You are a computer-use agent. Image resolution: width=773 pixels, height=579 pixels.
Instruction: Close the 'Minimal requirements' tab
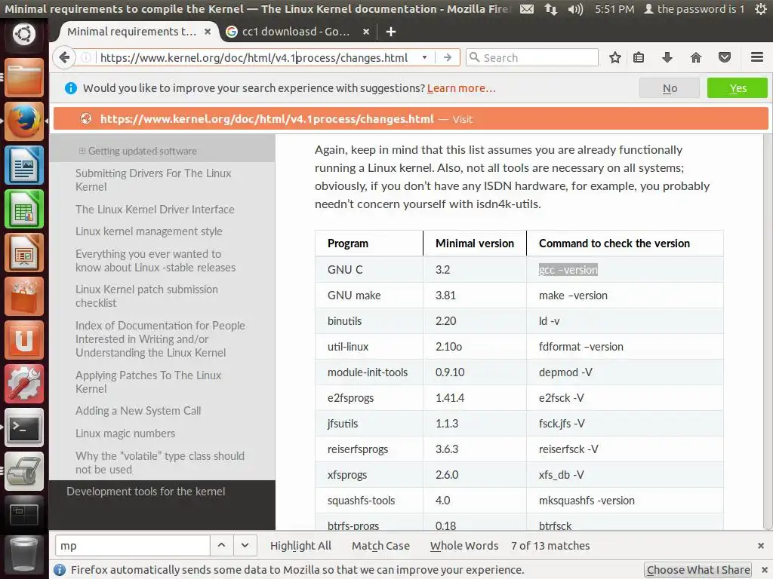(x=208, y=32)
